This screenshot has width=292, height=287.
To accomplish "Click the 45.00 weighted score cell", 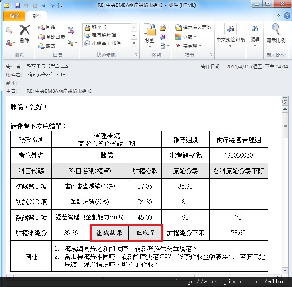I will (x=145, y=217).
